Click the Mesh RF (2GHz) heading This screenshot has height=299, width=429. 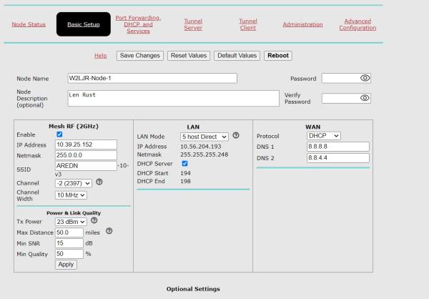(x=74, y=126)
